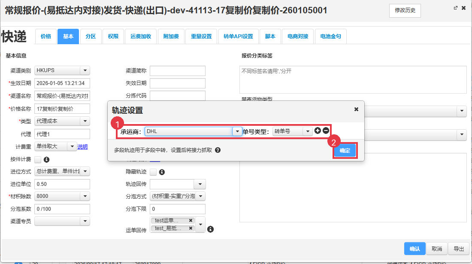Open the 禁寄货物类型 dropdown arrow

tap(462, 111)
